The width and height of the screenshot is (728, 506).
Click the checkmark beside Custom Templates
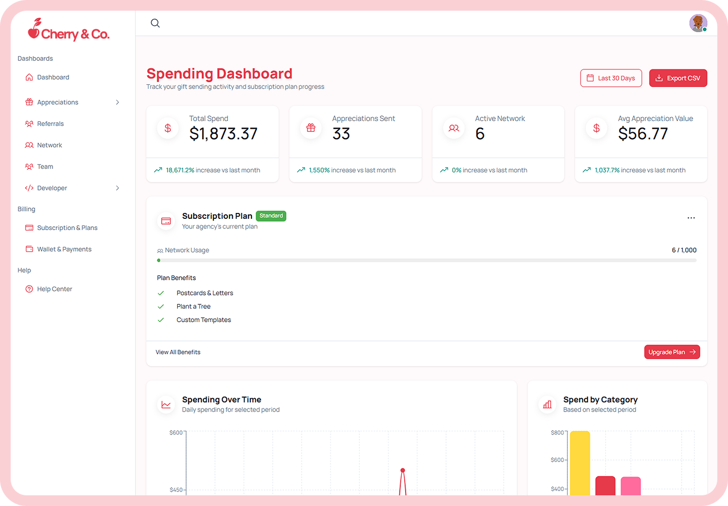[161, 320]
